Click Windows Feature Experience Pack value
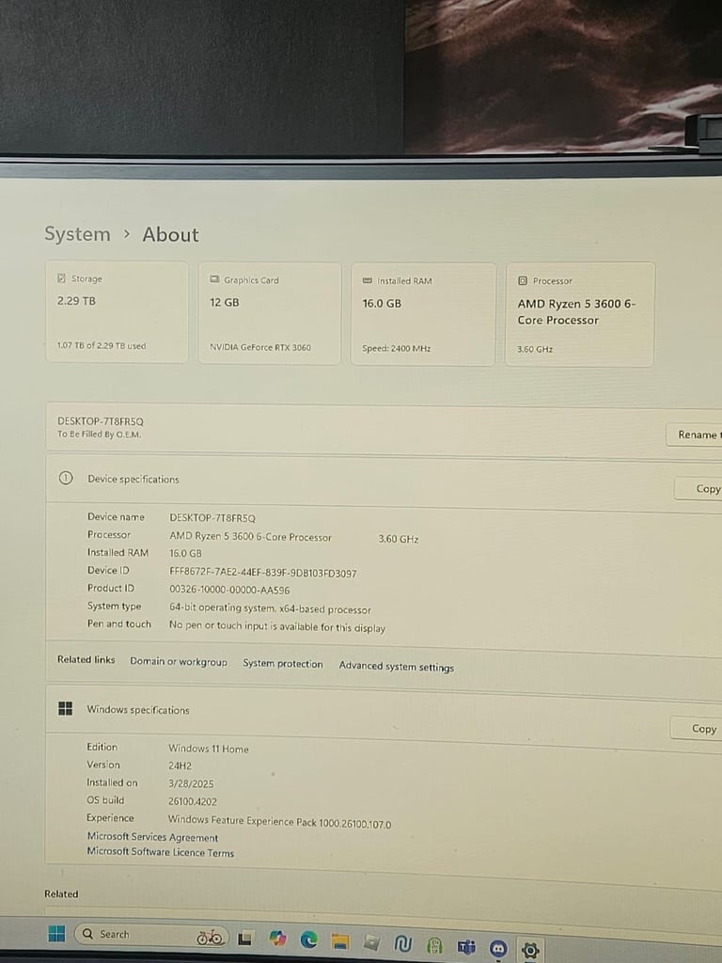Screen dimensions: 722x963 tap(279, 821)
